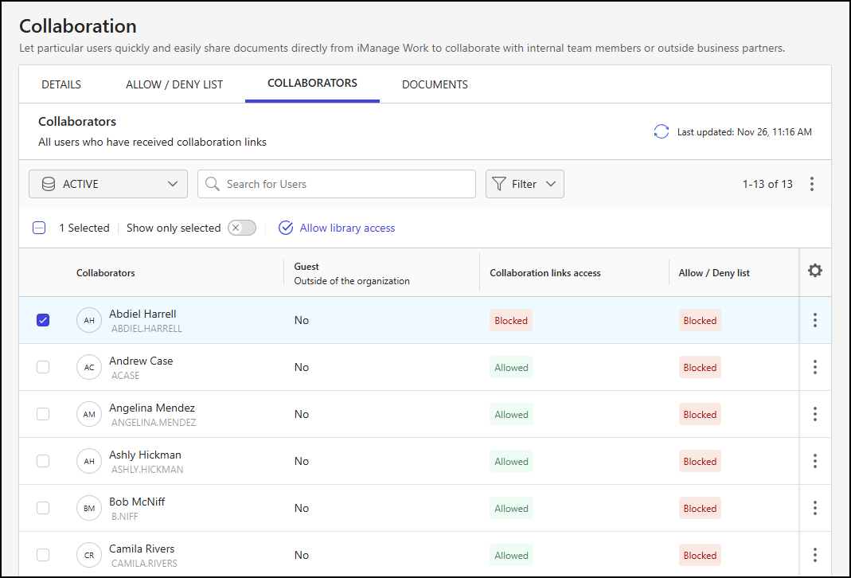
Task: Open the column settings gear icon
Action: (x=814, y=271)
